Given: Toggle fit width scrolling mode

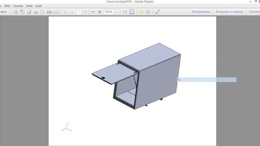Looking at the screenshot, I should pyautogui.click(x=125, y=12).
